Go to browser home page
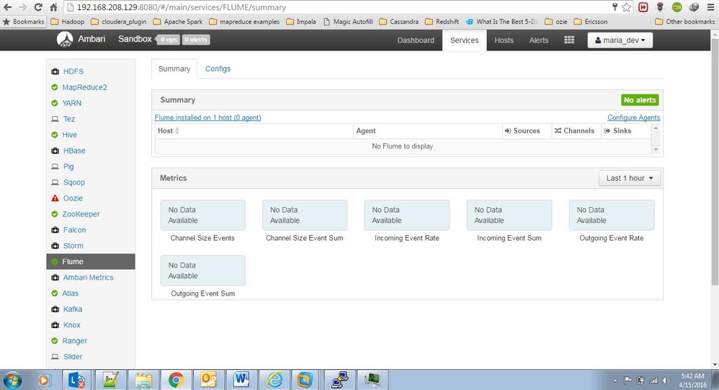The height and width of the screenshot is (390, 719). point(53,7)
